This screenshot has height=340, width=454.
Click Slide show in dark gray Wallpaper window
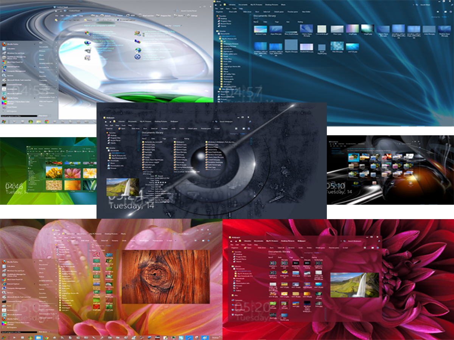pyautogui.click(x=135, y=128)
